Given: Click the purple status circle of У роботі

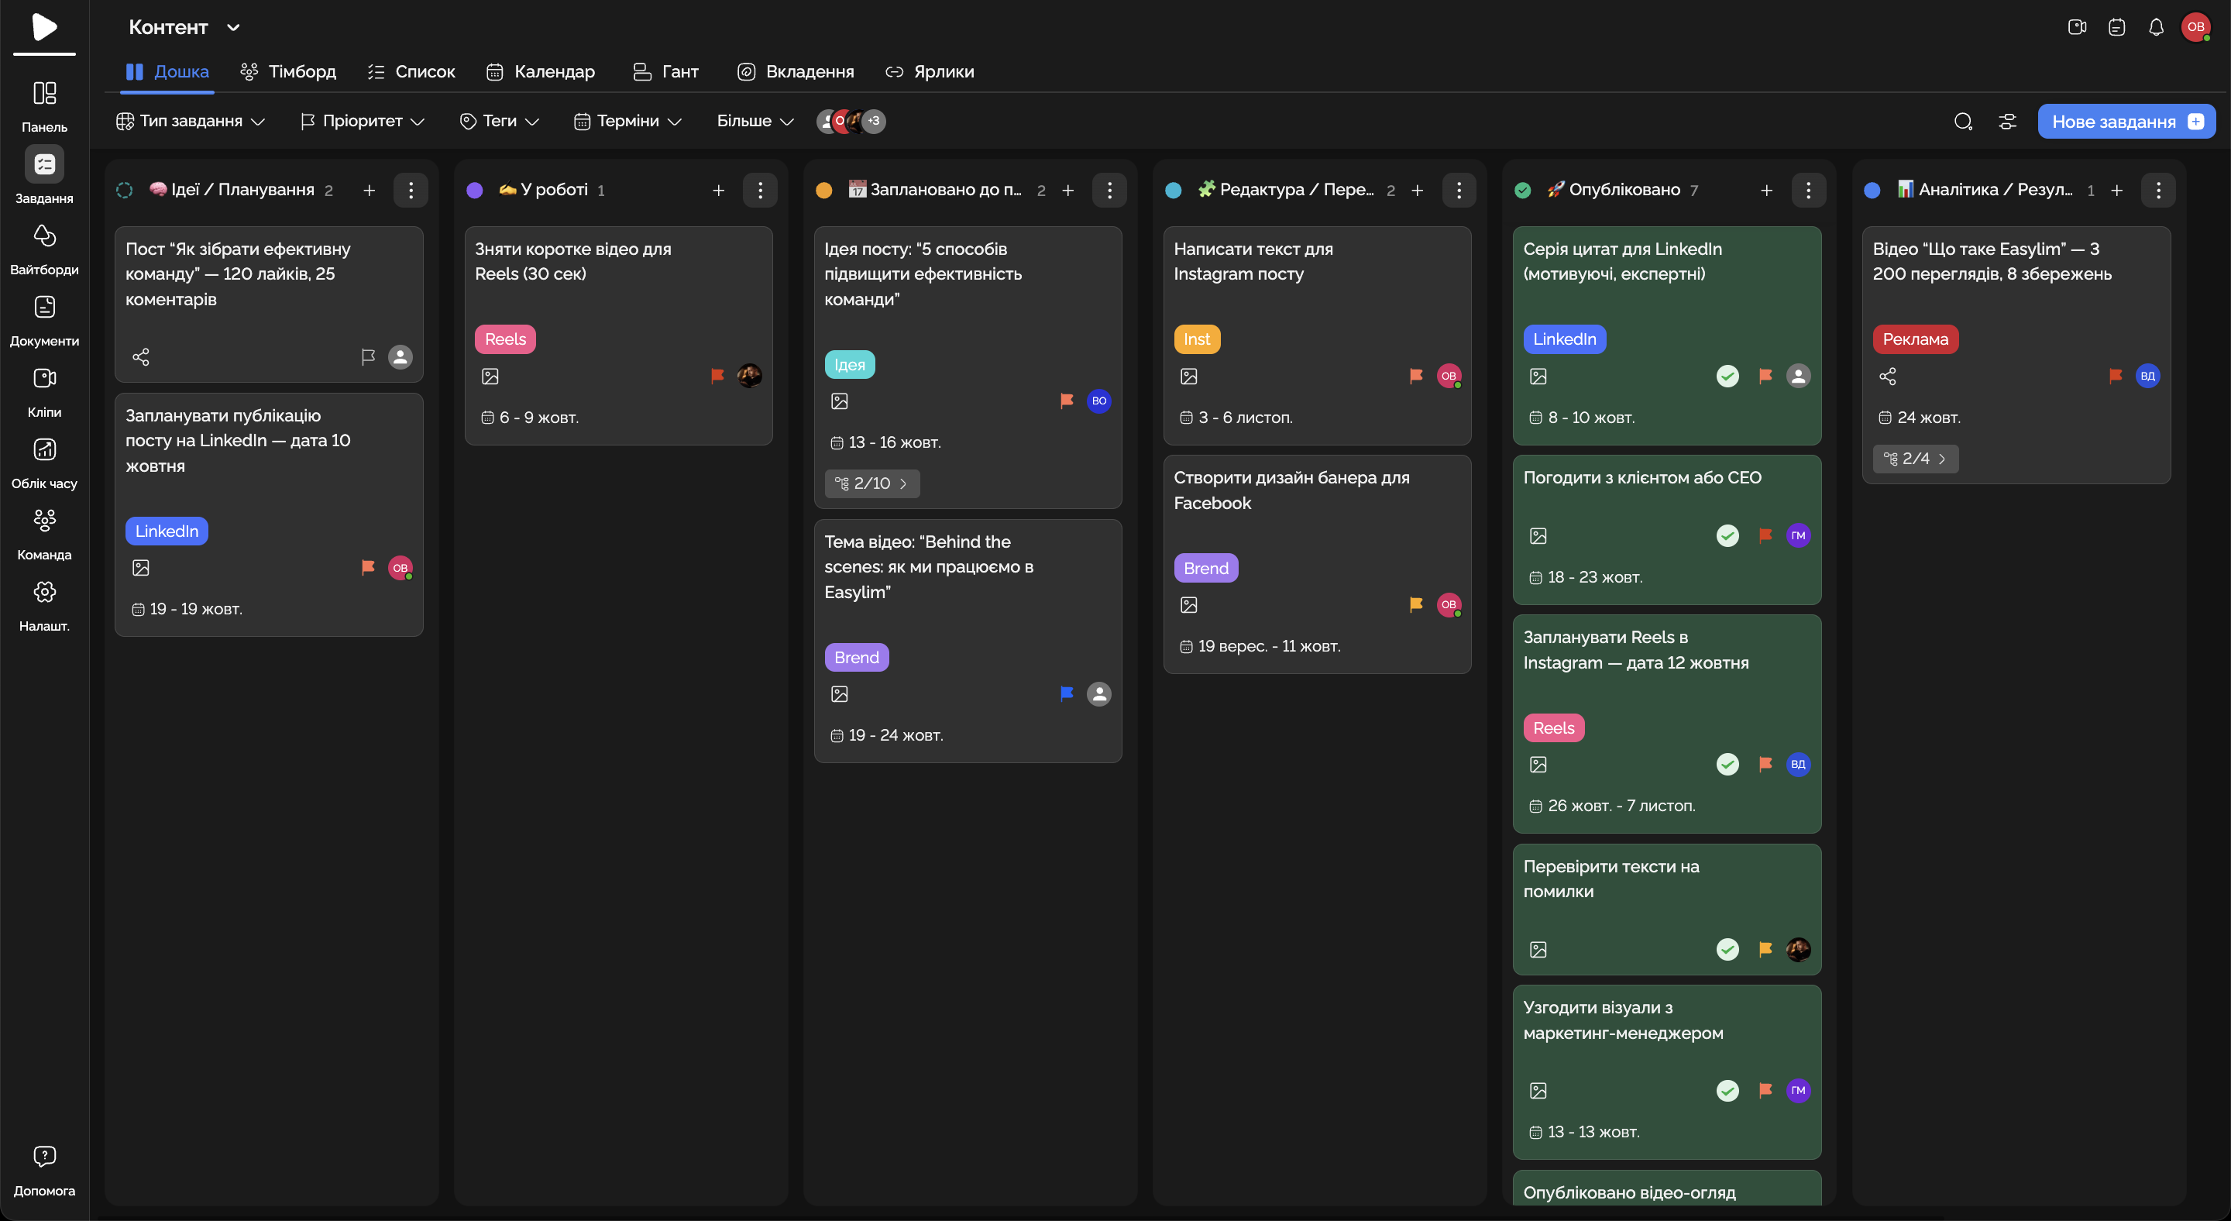Looking at the screenshot, I should point(475,191).
